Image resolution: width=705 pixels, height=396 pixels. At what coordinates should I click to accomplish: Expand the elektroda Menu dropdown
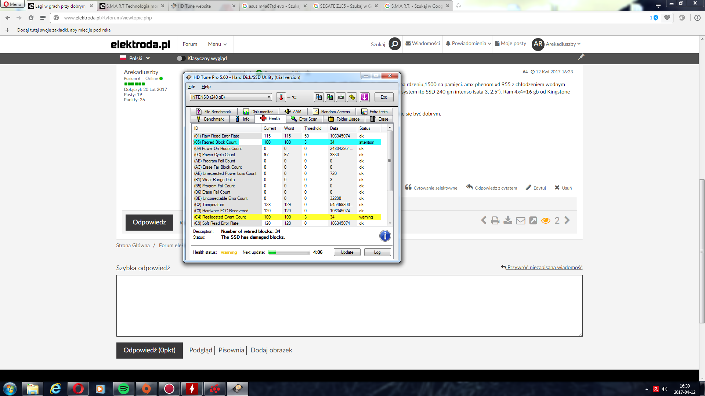tap(217, 44)
